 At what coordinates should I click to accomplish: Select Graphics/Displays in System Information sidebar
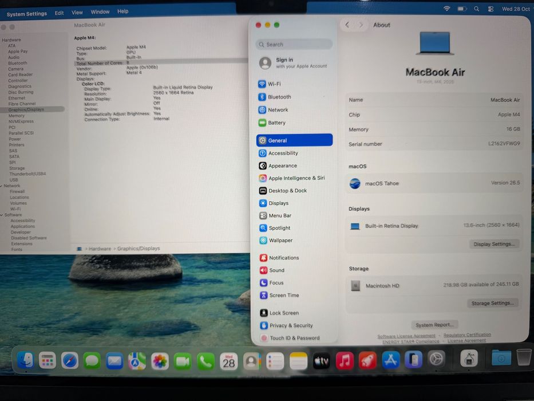pos(32,109)
